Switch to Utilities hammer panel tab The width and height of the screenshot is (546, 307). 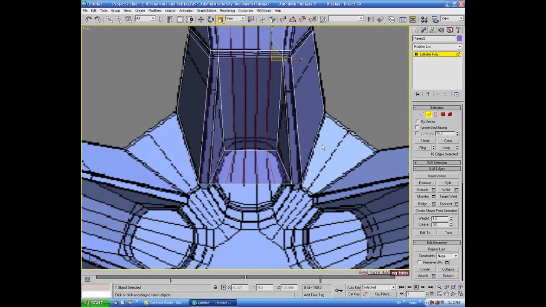458,30
